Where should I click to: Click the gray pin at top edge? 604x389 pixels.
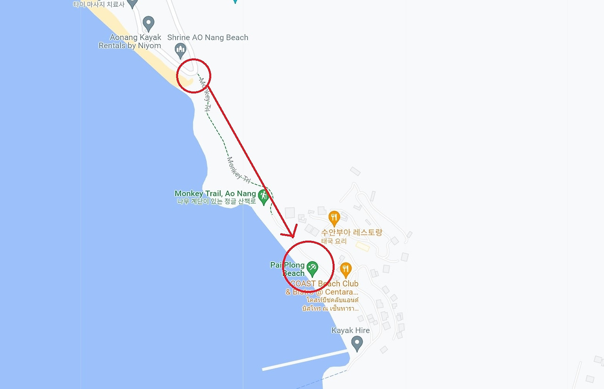click(132, 3)
